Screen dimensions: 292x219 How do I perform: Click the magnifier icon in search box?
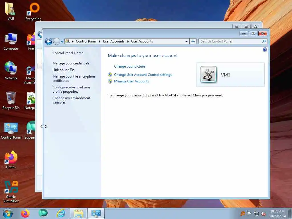[x=264, y=41]
